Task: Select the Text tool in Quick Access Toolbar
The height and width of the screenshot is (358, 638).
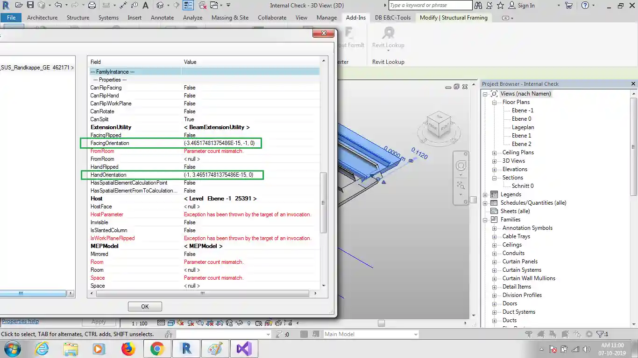Action: coord(145,5)
